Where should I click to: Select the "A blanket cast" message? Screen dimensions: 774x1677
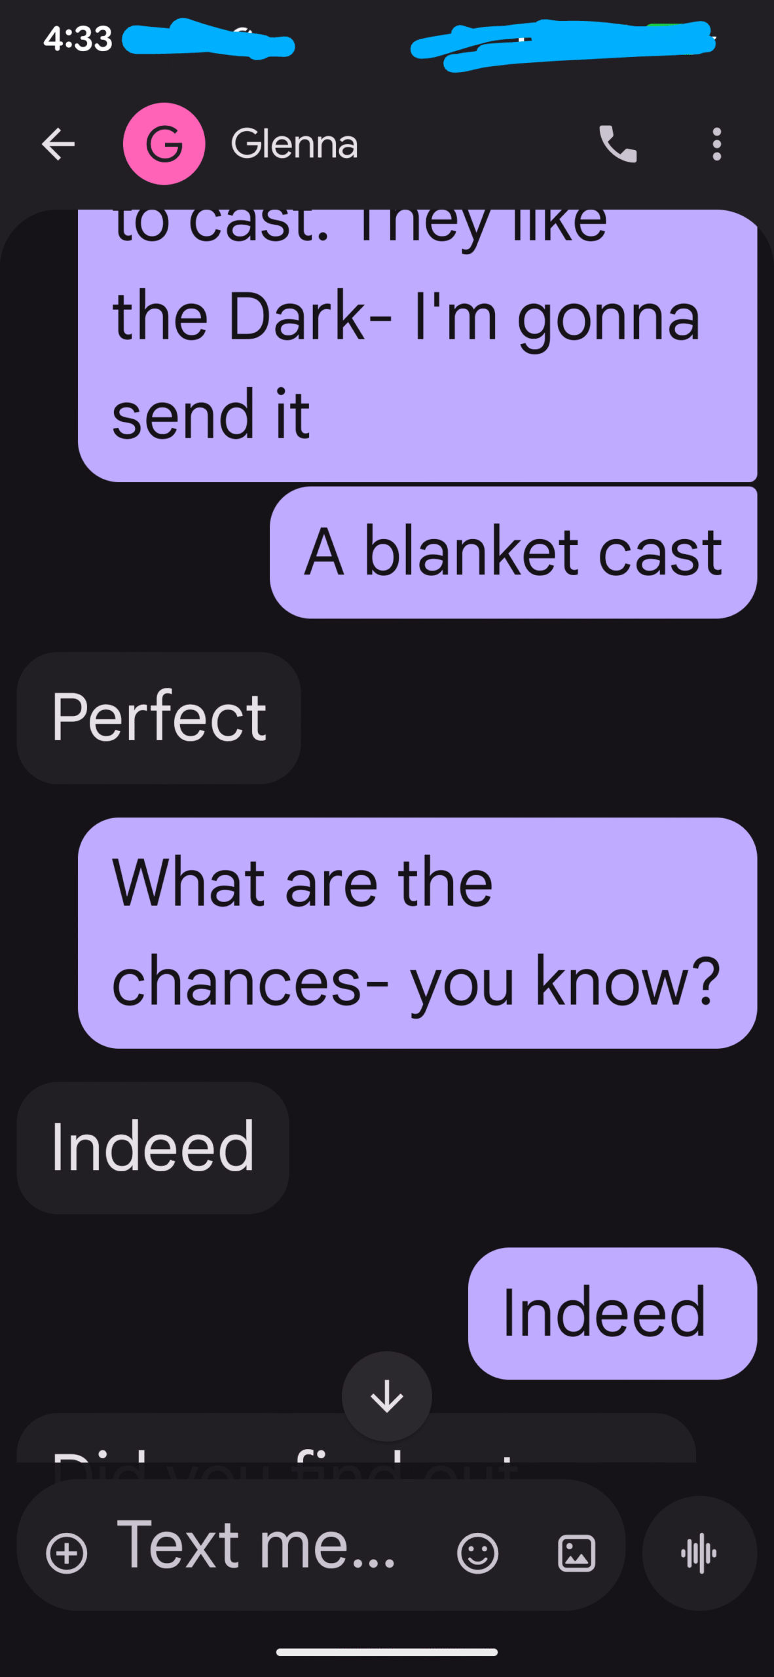[x=513, y=552]
